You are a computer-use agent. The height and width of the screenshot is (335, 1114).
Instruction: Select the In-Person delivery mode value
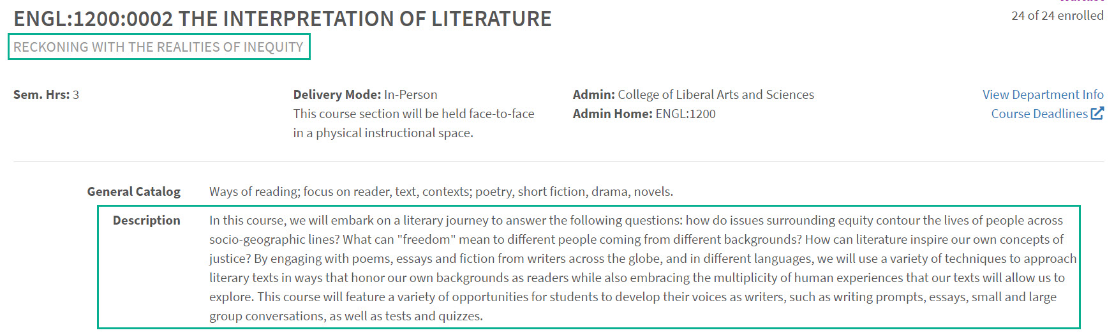point(411,94)
